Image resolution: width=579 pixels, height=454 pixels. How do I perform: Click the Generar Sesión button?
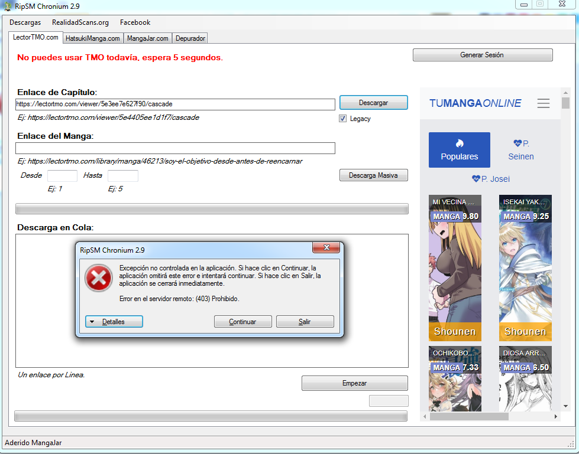point(482,55)
